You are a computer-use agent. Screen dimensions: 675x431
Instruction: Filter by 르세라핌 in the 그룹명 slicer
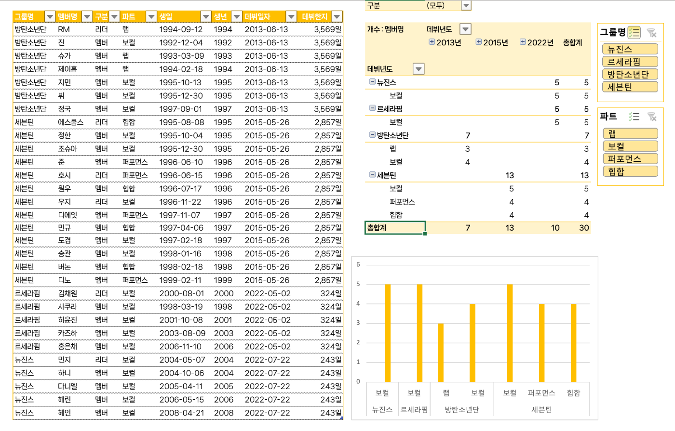point(630,62)
